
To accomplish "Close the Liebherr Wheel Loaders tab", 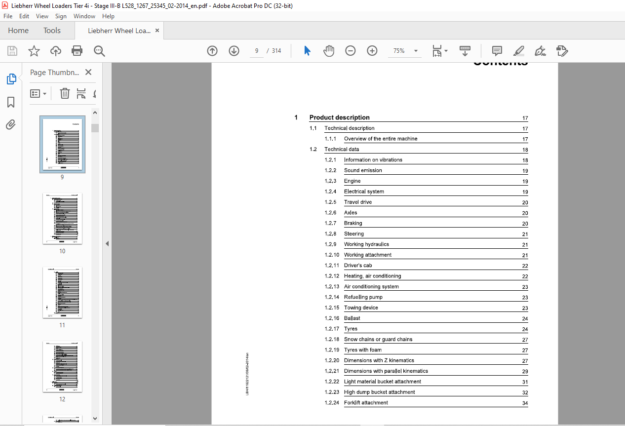I will [157, 31].
